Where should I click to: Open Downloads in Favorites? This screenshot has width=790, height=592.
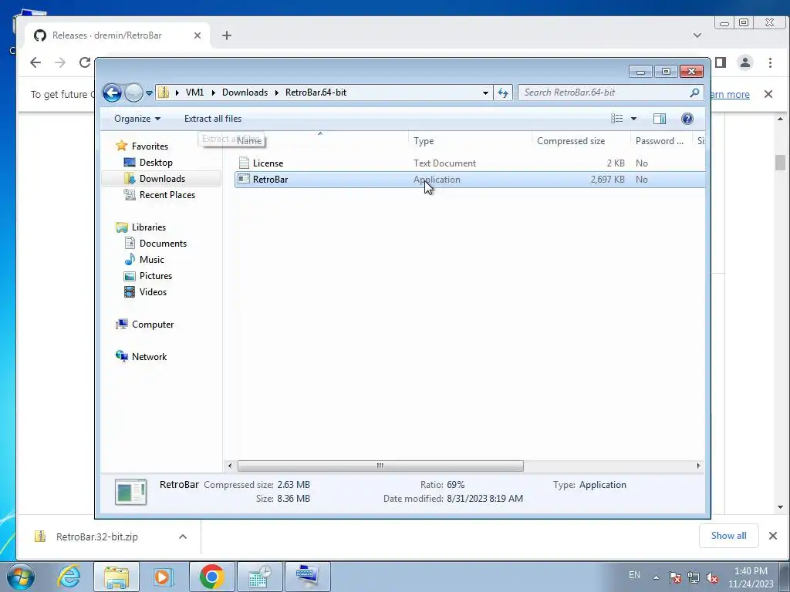click(x=162, y=179)
